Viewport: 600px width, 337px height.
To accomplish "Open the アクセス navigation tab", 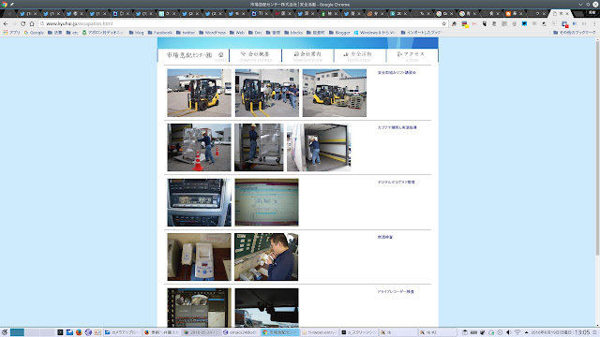I will pyautogui.click(x=412, y=55).
